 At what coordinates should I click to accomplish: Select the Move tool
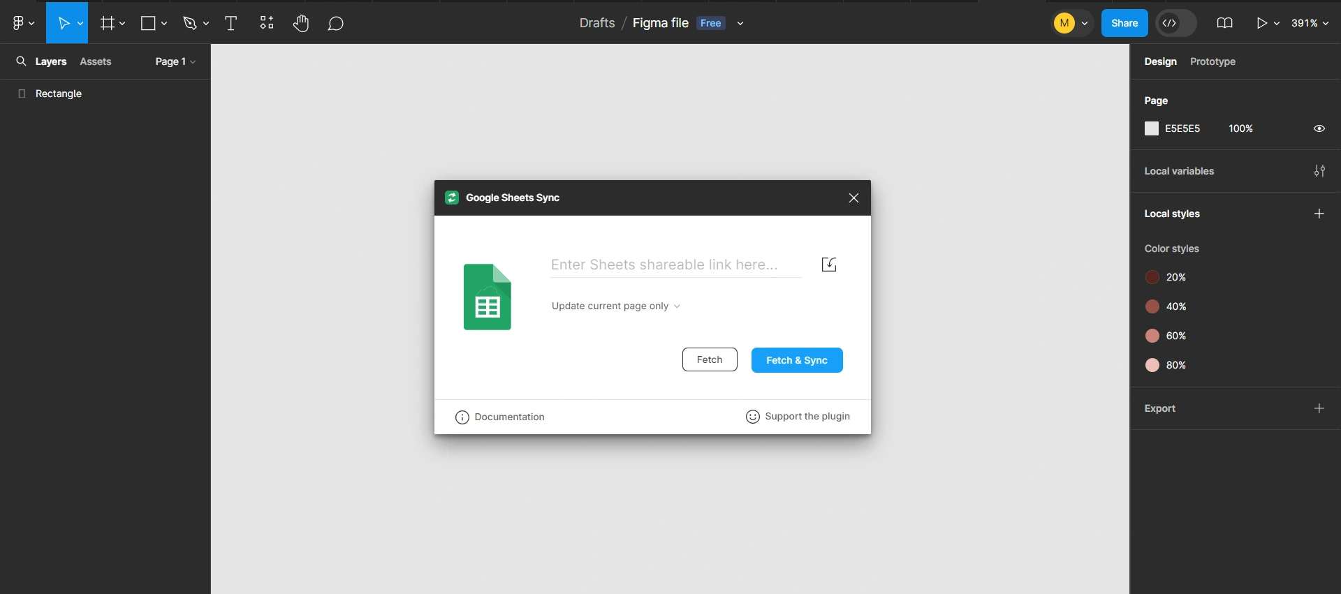64,23
